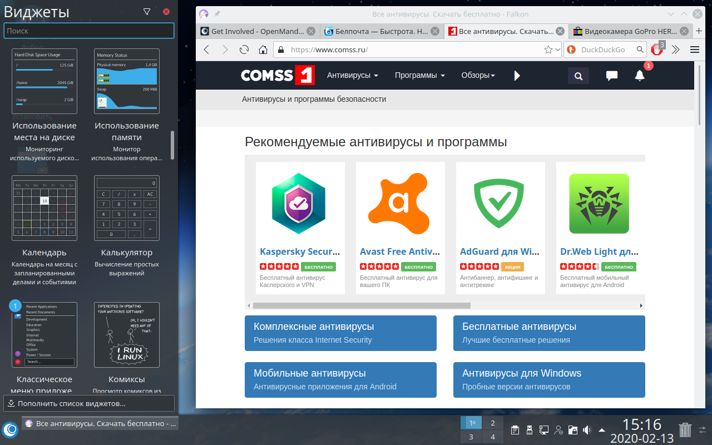The image size is (712, 445).
Task: Click the COMSS site logo
Action: (x=278, y=75)
